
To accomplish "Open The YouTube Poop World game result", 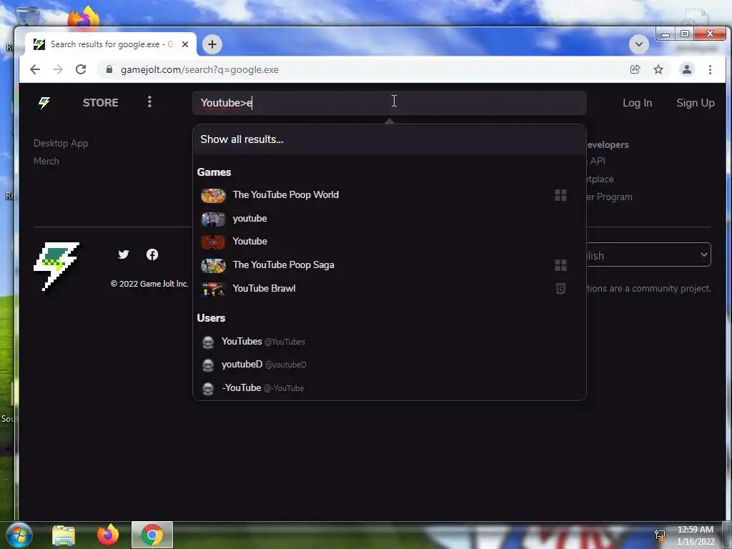I will (x=390, y=194).
